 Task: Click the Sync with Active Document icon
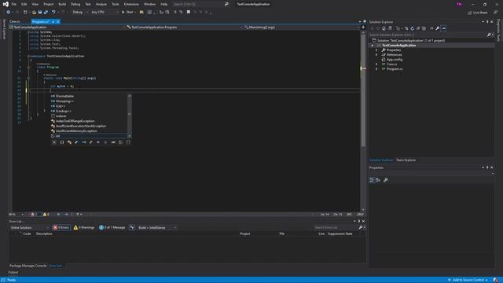click(406, 28)
